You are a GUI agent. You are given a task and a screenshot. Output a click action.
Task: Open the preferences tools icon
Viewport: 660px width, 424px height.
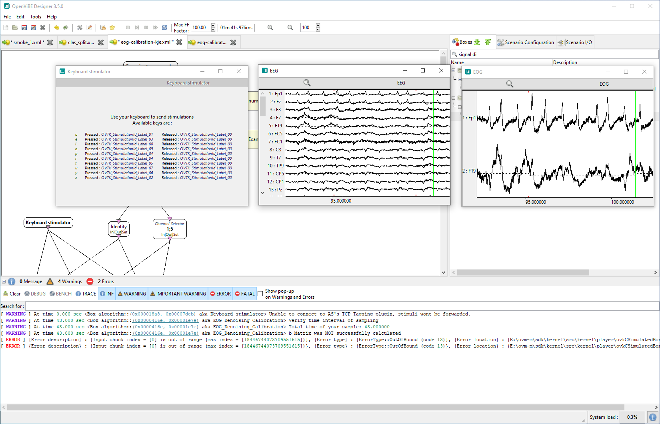click(80, 28)
